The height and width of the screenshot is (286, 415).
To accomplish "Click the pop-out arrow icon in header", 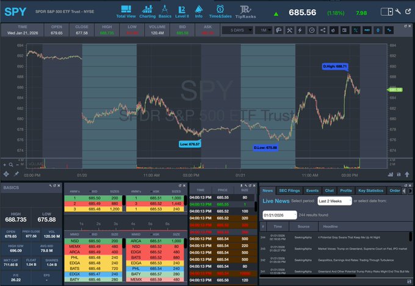I will (408, 12).
